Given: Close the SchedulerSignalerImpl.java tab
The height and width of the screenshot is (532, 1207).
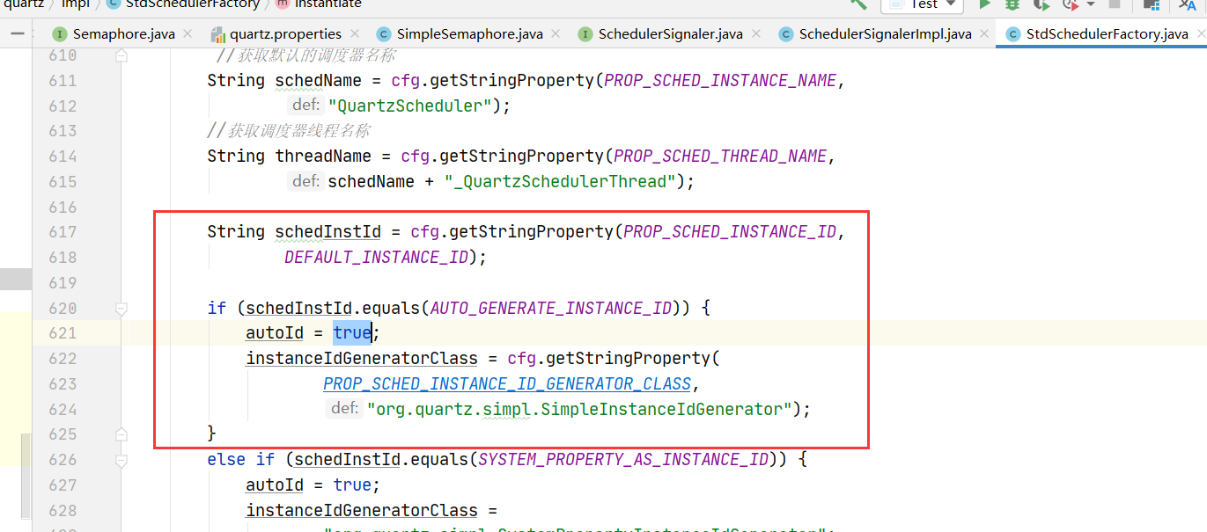Looking at the screenshot, I should tap(984, 35).
